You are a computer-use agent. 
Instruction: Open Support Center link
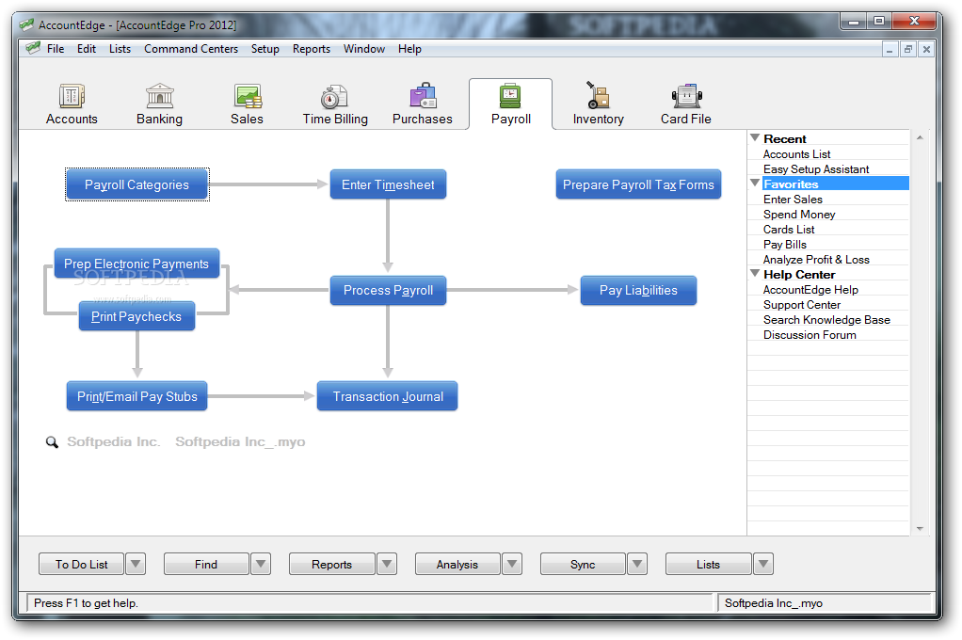click(x=801, y=304)
